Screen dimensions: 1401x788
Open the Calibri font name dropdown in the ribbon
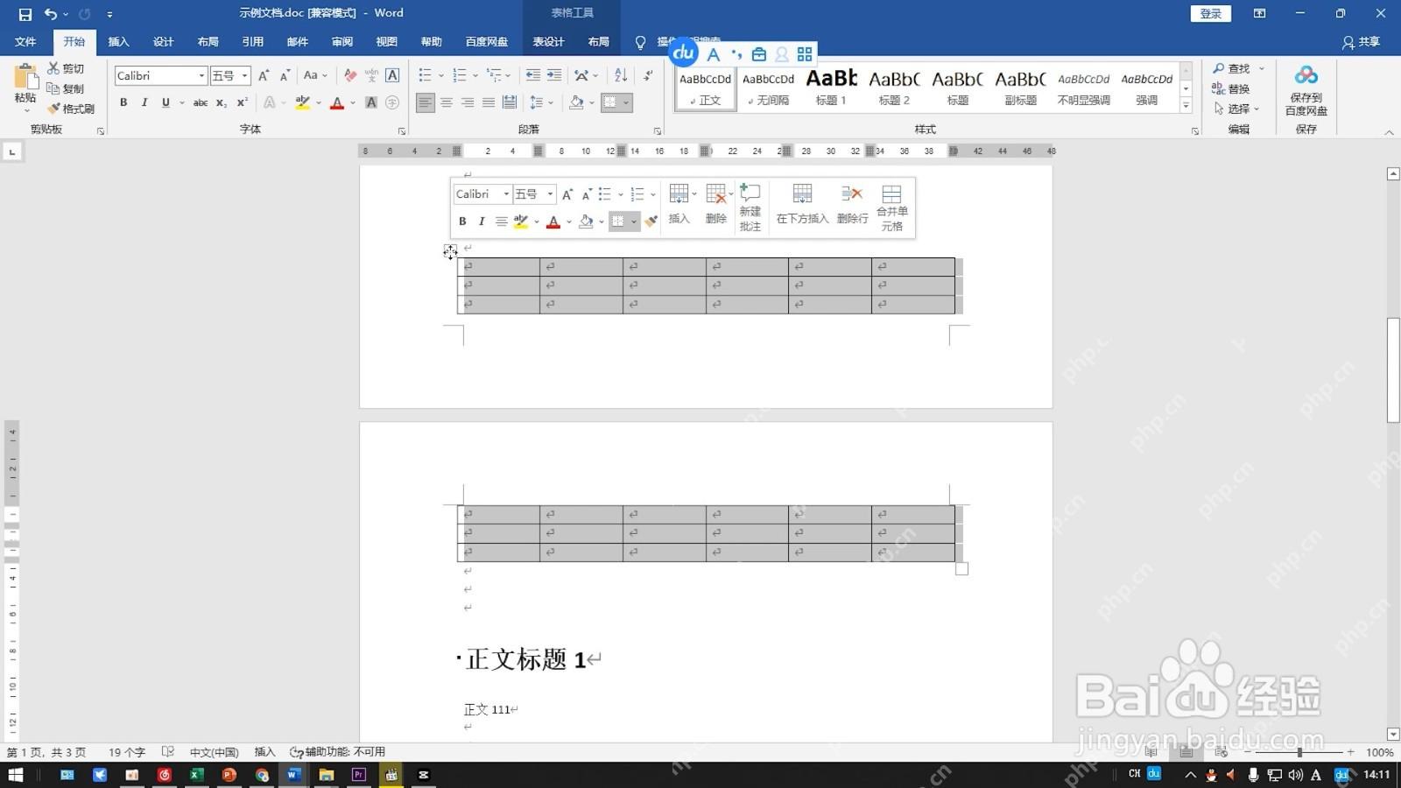[x=201, y=75]
